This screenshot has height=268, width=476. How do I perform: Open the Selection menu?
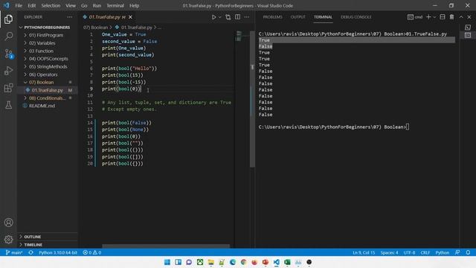tap(51, 5)
